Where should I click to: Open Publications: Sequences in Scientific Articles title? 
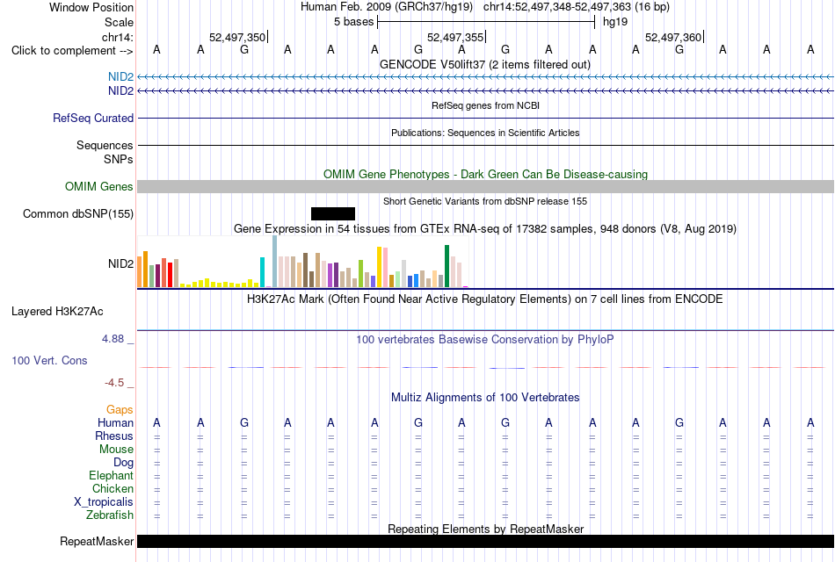[x=485, y=133]
